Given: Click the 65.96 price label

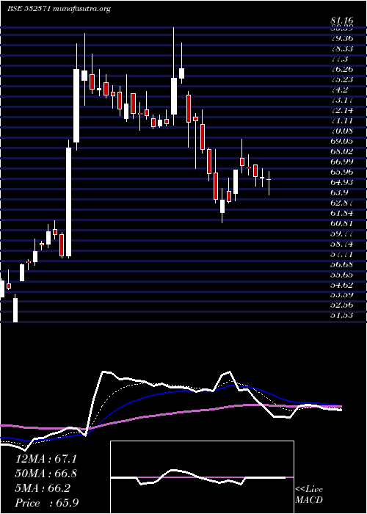Looking at the screenshot, I should [x=342, y=172].
